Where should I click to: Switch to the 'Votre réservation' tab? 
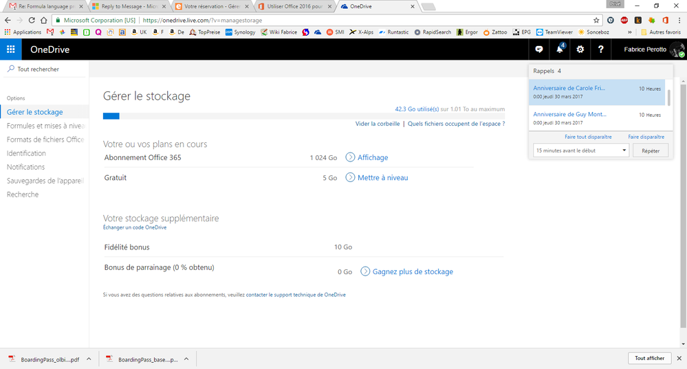coord(211,6)
